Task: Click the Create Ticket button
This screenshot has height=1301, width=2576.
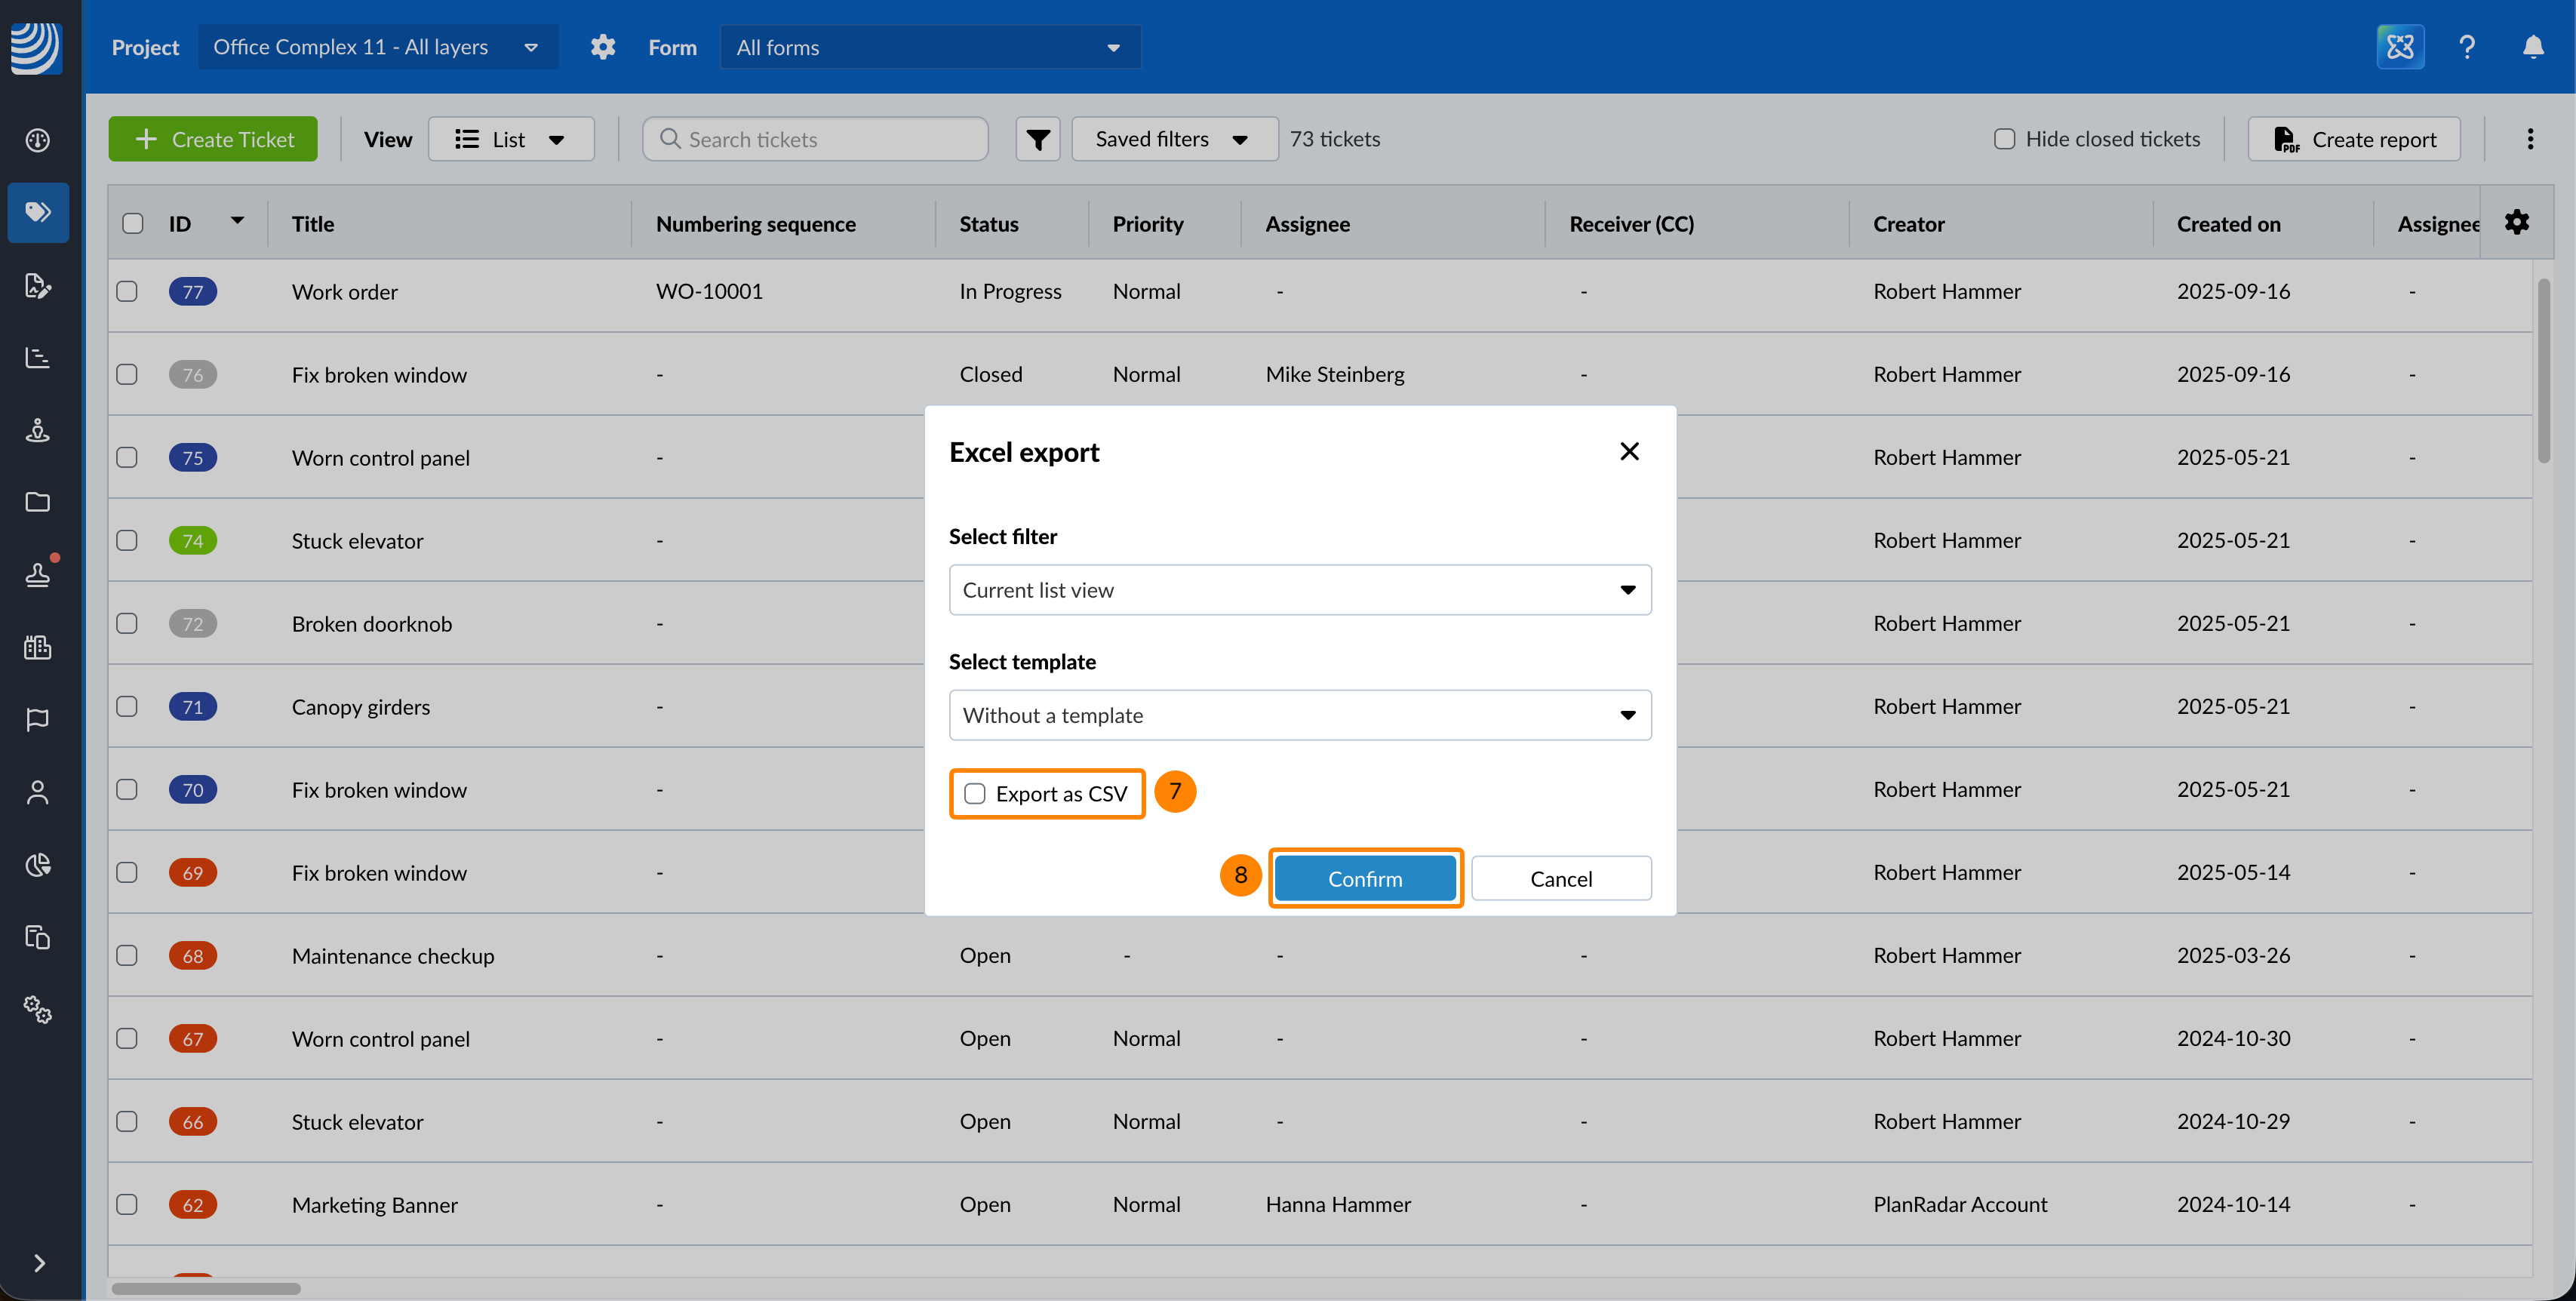Action: [x=213, y=139]
